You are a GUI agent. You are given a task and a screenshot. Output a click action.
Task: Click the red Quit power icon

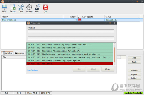click(46, 8)
